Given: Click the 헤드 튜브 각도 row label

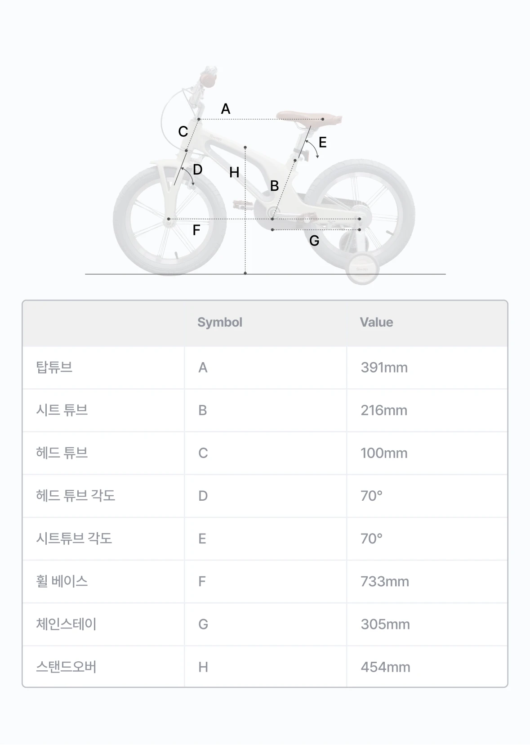Looking at the screenshot, I should (x=76, y=496).
